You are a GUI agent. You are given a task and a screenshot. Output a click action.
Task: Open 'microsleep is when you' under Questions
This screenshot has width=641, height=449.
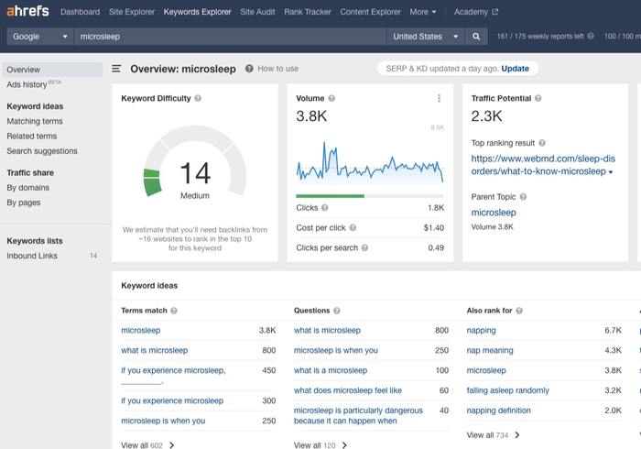coord(336,350)
